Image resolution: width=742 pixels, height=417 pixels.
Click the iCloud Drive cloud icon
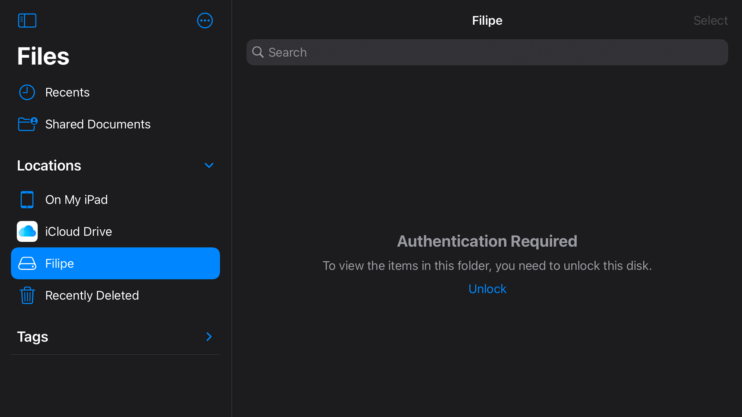point(27,231)
